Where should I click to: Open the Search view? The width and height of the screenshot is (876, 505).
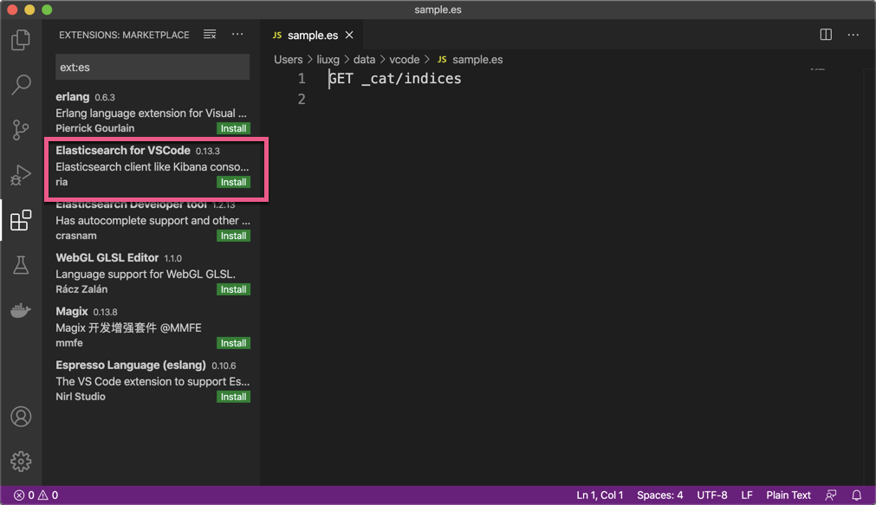(20, 85)
